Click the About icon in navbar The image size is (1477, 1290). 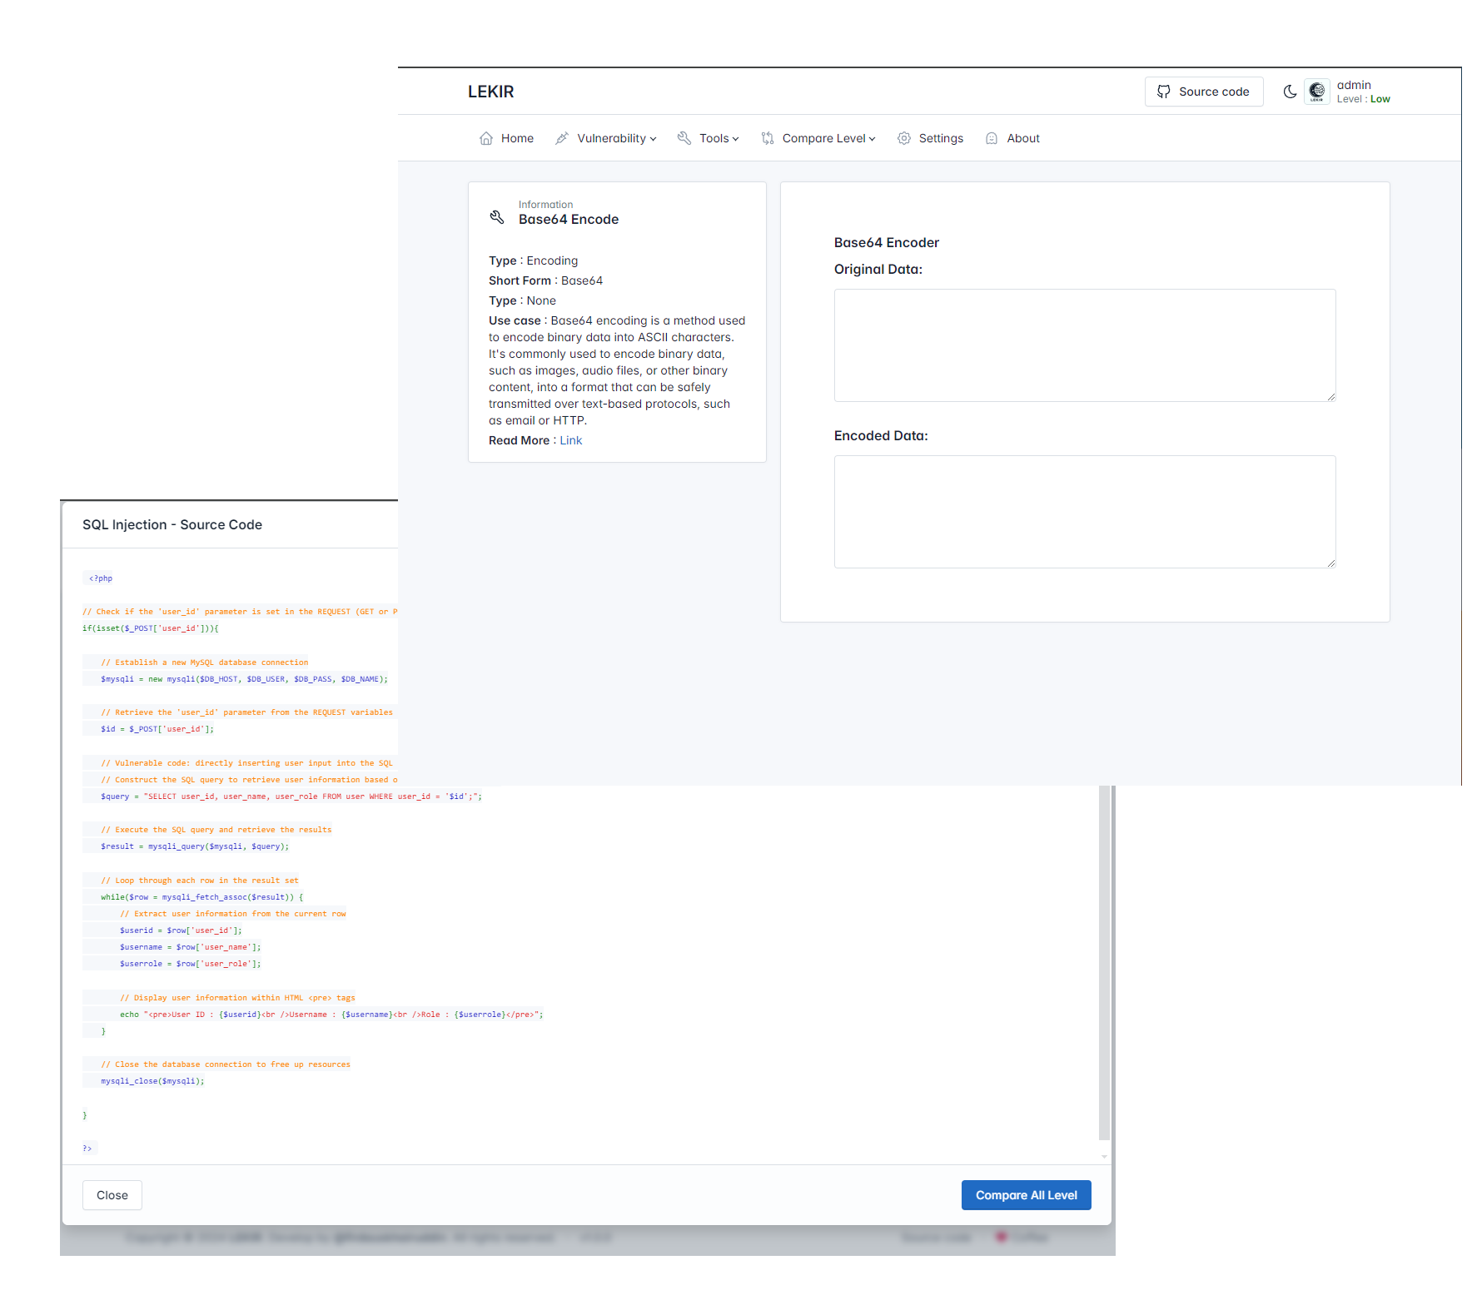[x=992, y=138]
